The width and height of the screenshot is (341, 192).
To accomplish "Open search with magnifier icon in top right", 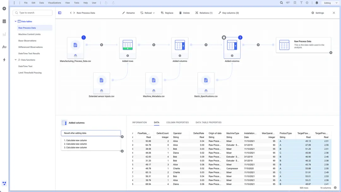I will (281, 3).
